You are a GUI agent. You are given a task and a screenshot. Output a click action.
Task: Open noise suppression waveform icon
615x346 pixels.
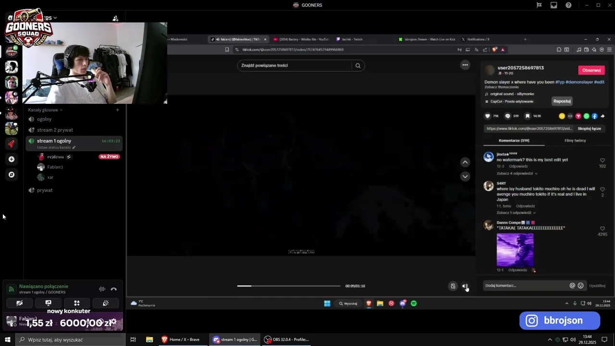[x=102, y=289]
